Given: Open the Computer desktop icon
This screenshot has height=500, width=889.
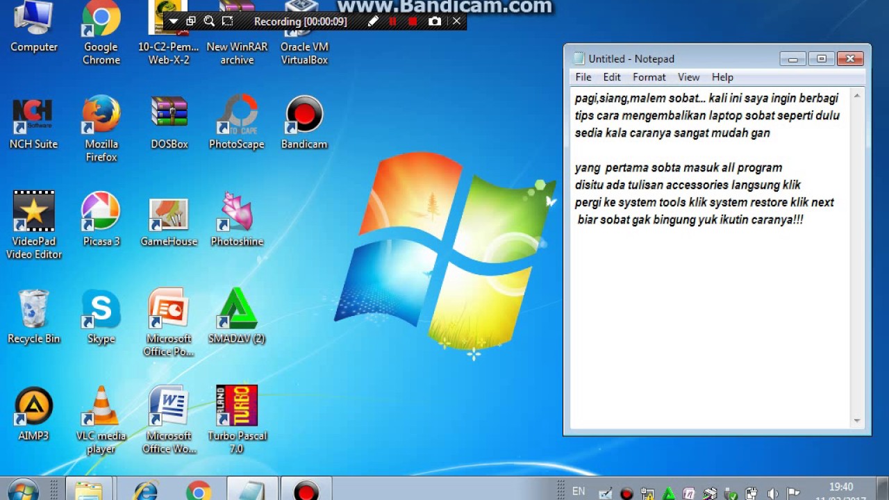Looking at the screenshot, I should (34, 28).
